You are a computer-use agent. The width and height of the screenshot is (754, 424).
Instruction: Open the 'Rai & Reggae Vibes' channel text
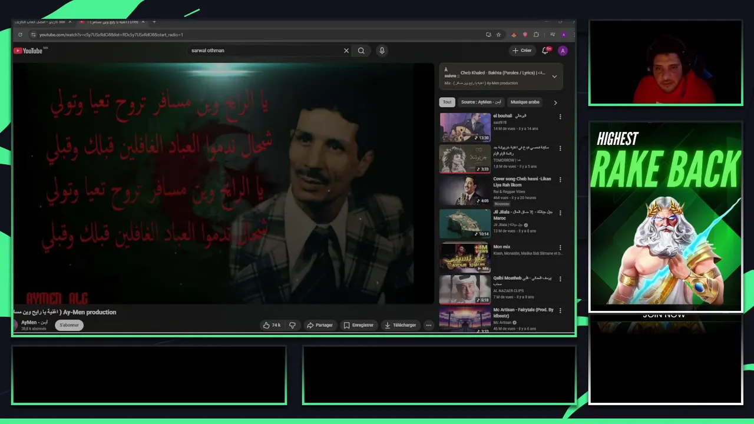click(x=509, y=191)
